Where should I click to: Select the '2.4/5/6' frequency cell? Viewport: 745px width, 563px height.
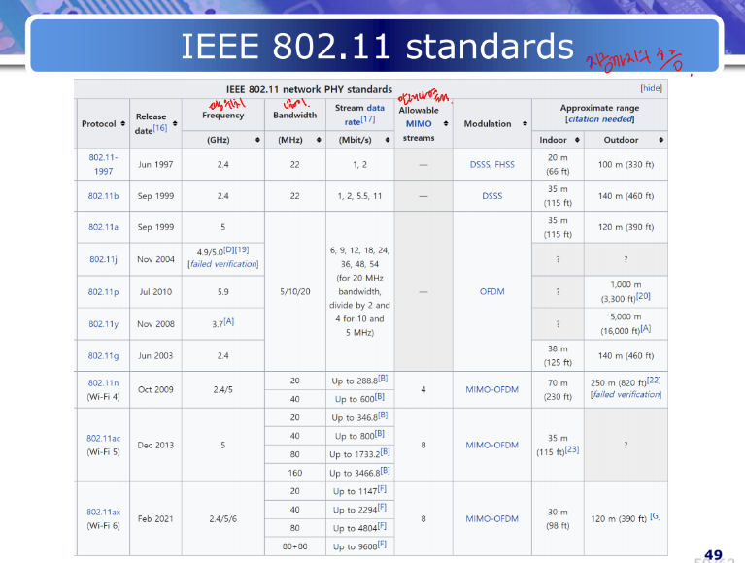click(222, 519)
